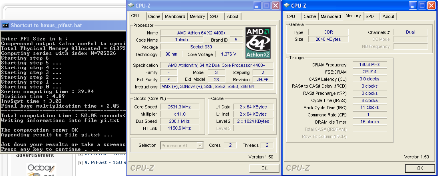Open Cache tab in right CPU-Z window
Viewport: 438px width, 176px height.
(310, 16)
